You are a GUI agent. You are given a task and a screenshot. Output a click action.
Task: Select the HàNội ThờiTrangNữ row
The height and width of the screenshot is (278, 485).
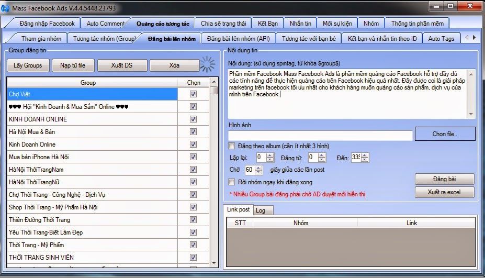92,182
